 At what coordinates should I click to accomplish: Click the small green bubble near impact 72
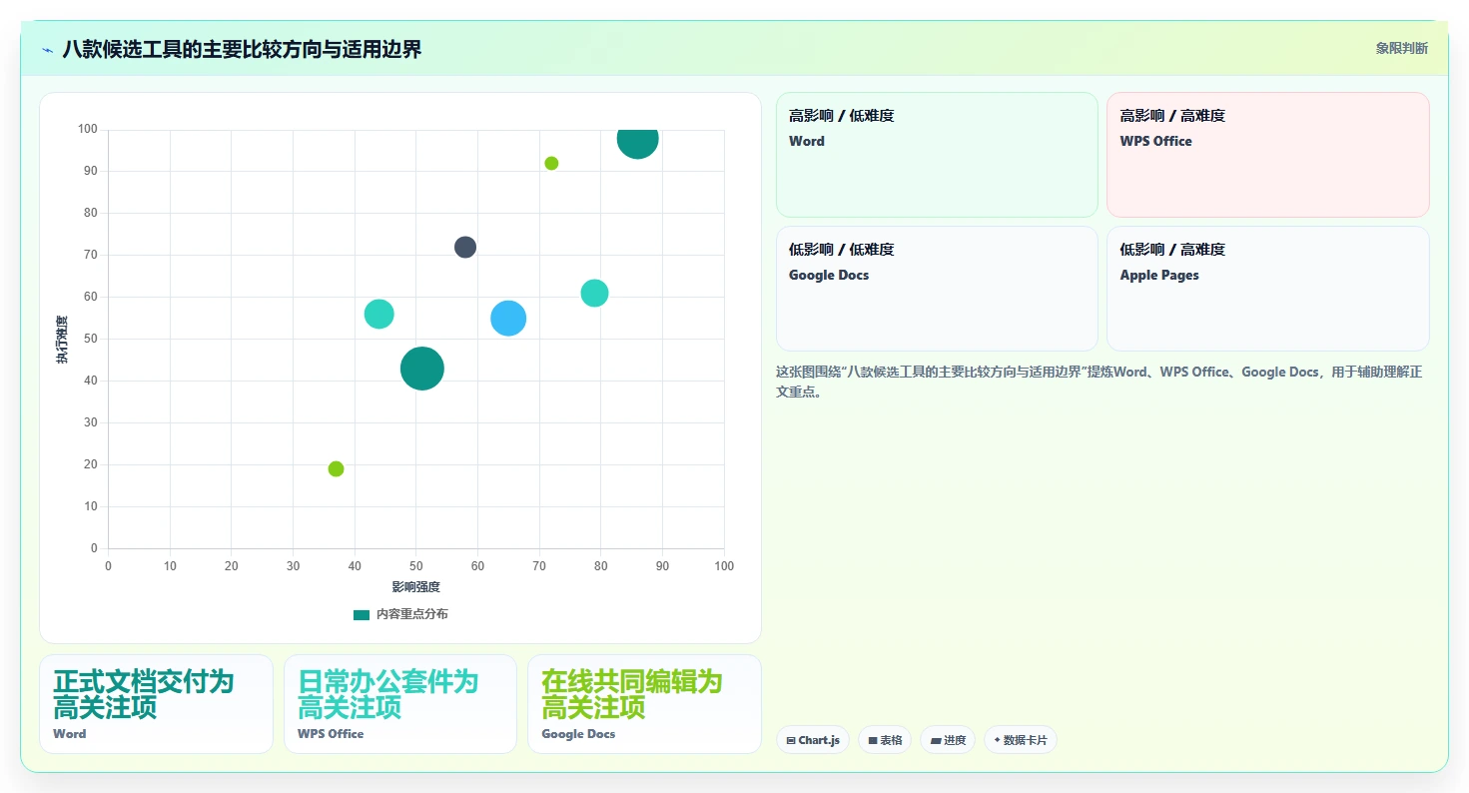[x=551, y=163]
